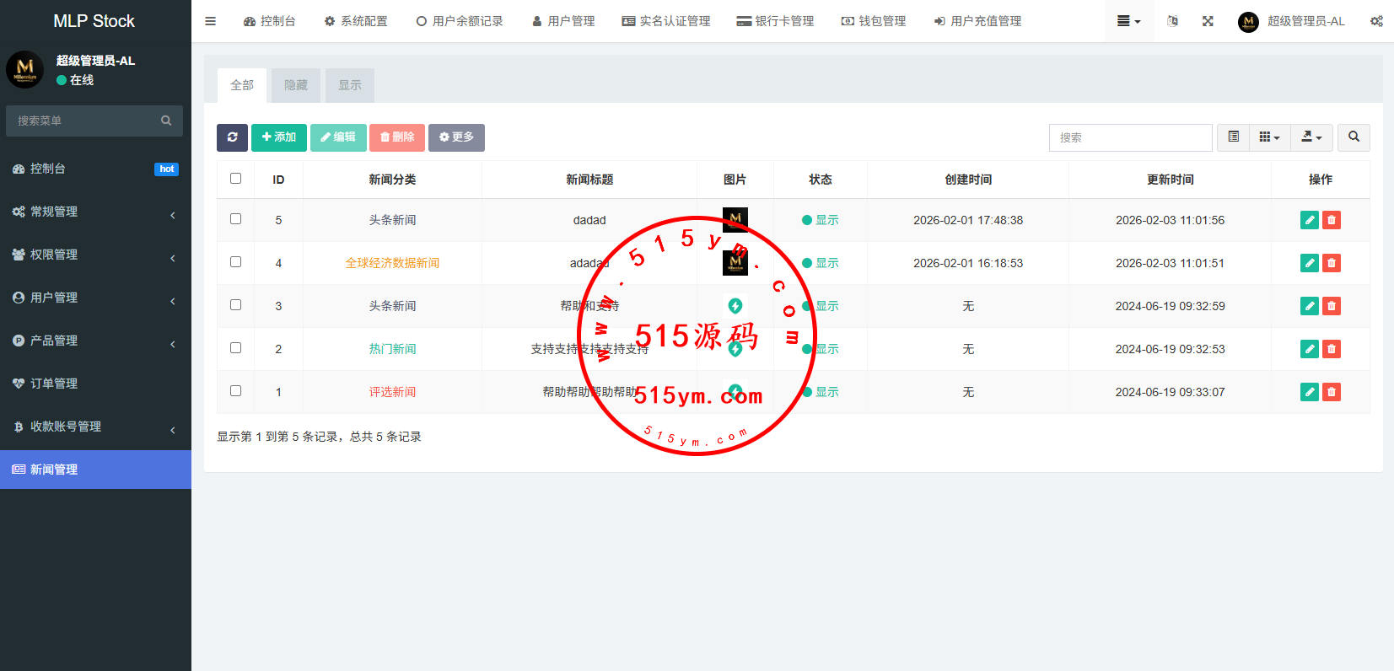1394x671 pixels.
Task: Open the settings gears icon at top right
Action: click(x=1376, y=21)
